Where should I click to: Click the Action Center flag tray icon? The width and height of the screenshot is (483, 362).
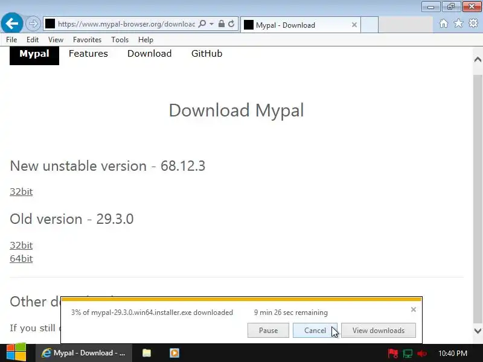(393, 353)
